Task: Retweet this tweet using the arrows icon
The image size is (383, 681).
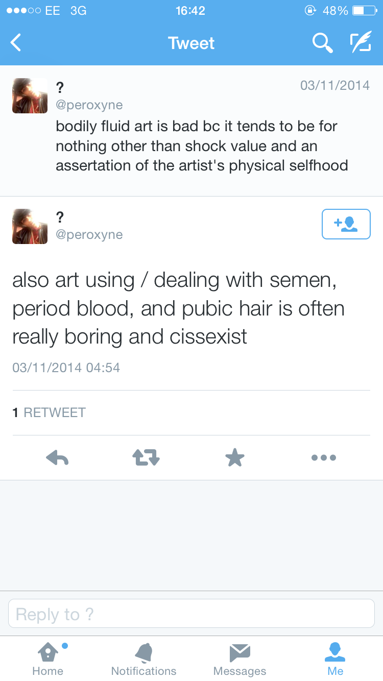Action: (146, 457)
